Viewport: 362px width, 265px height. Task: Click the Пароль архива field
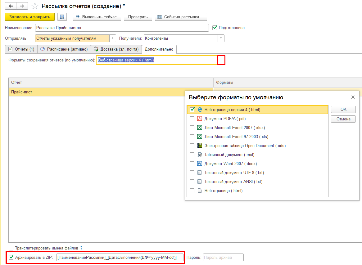point(223,257)
